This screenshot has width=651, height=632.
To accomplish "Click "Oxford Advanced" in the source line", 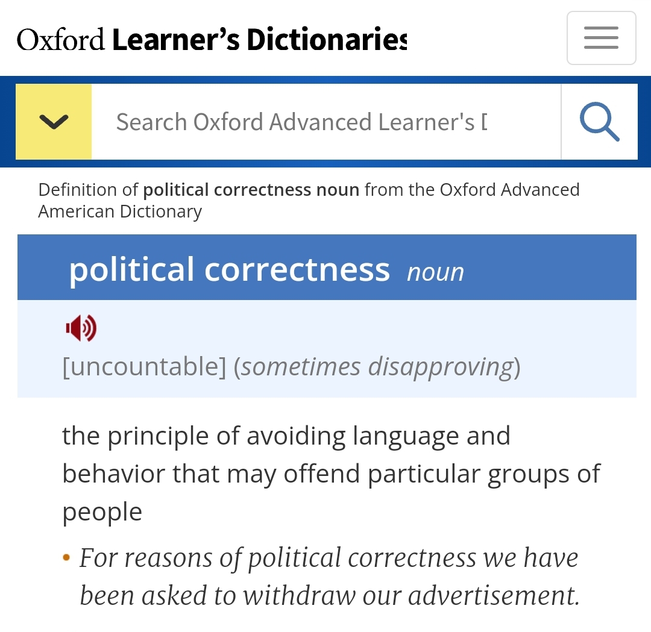I will pos(509,190).
